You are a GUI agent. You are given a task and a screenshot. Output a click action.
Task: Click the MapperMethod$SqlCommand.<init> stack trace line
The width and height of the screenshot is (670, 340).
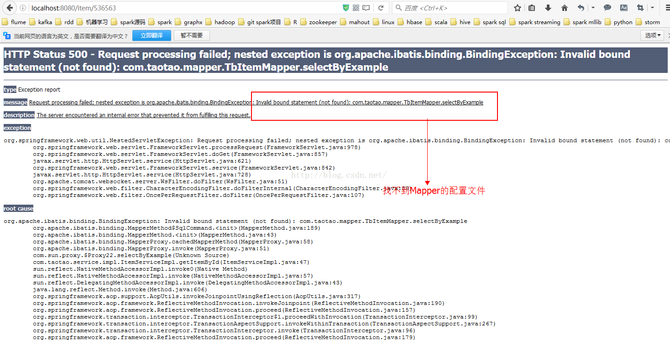[177, 228]
